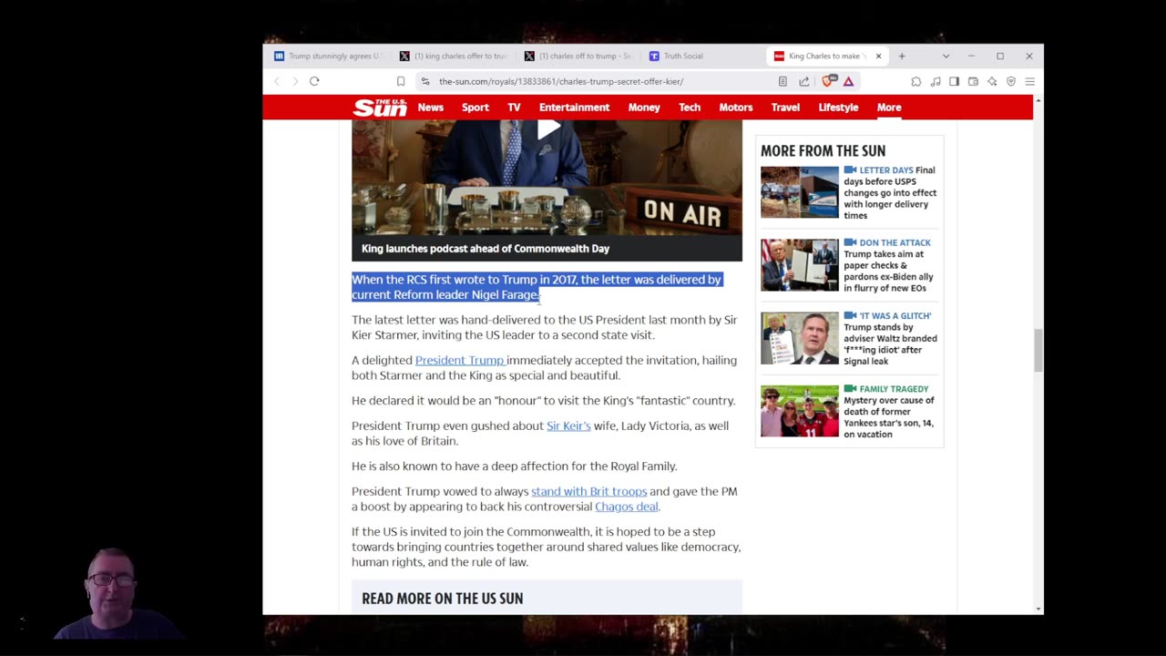Click the scrollbar down arrow

(x=1039, y=609)
